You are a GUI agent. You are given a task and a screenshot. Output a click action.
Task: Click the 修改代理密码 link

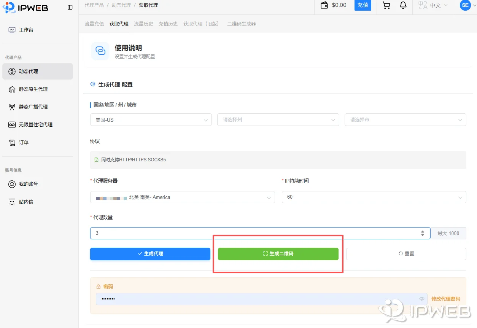tap(446, 299)
